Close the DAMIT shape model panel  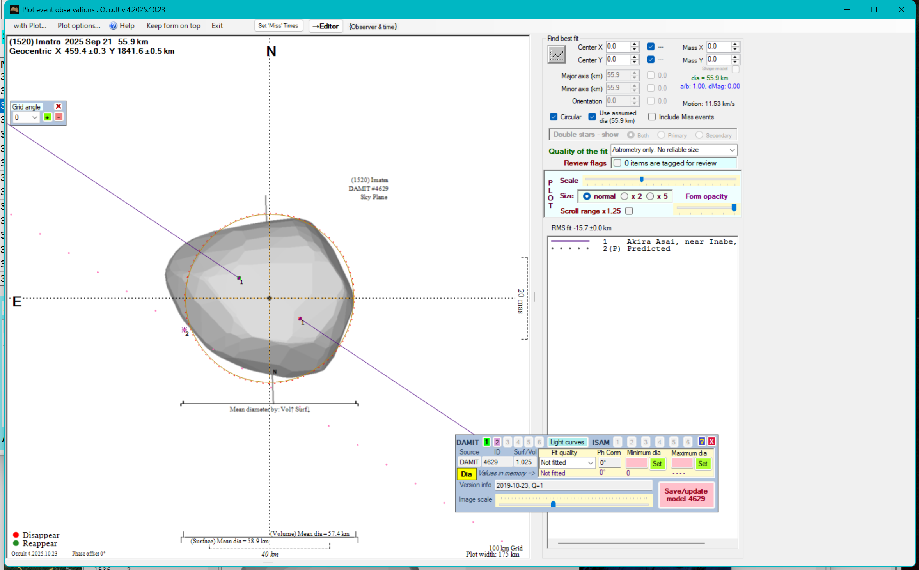click(x=711, y=441)
